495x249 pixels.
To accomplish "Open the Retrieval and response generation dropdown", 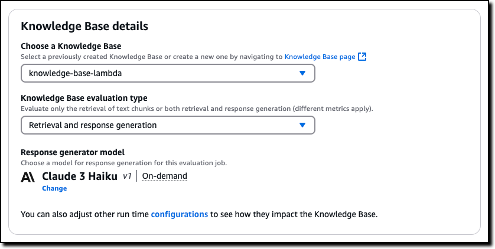I will (167, 125).
